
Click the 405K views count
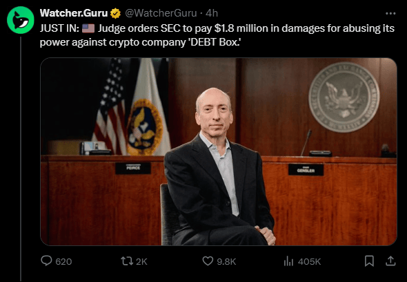tap(310, 261)
